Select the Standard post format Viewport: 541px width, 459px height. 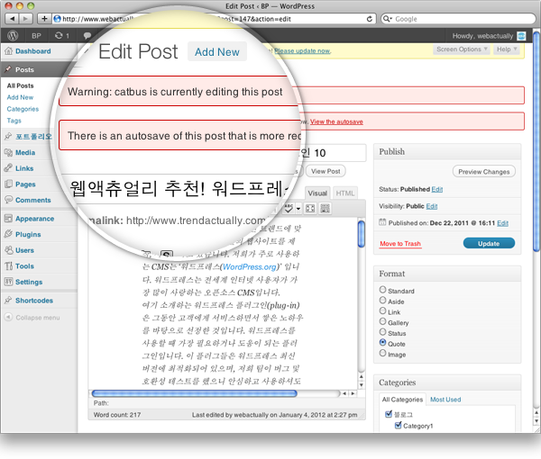tap(382, 289)
